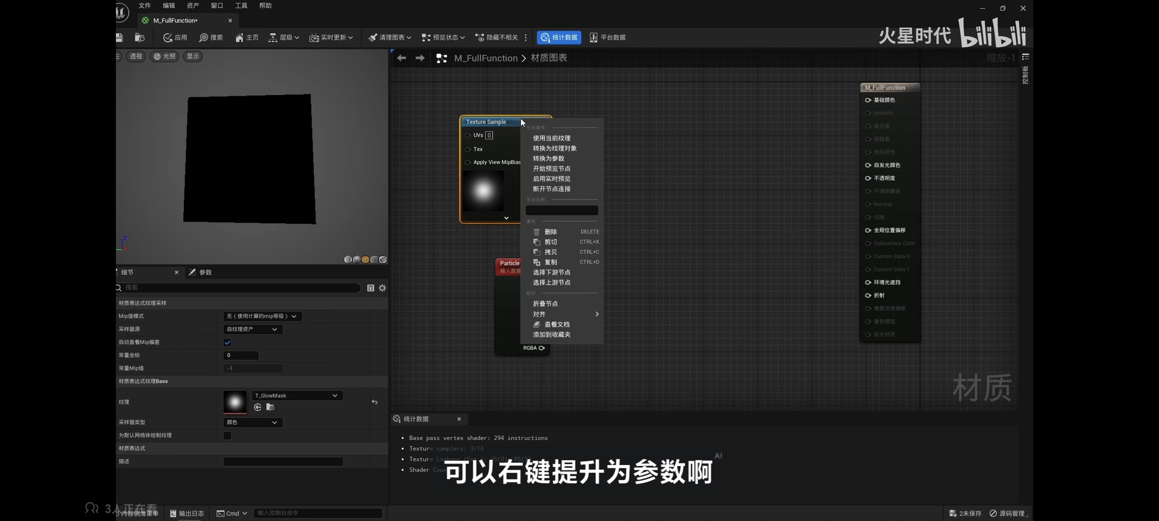
Task: Click the back navigation arrow in graph
Action: 401,58
